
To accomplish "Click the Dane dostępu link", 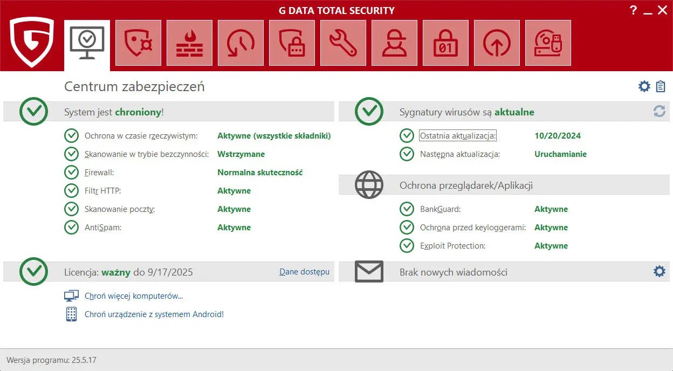I will [x=304, y=272].
